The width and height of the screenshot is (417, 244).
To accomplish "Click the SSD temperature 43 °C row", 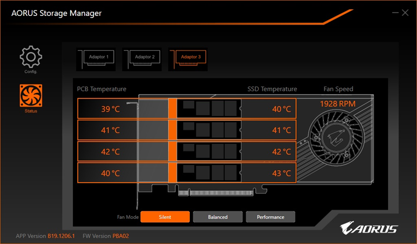I will tap(281, 173).
